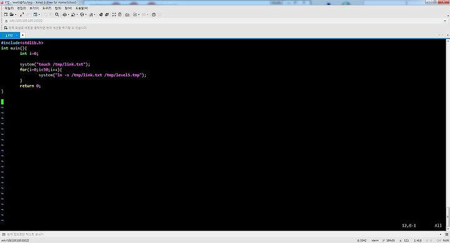Expand the Open sessions dropdown arrow
This screenshot has width=450, height=243.
click(16, 14)
